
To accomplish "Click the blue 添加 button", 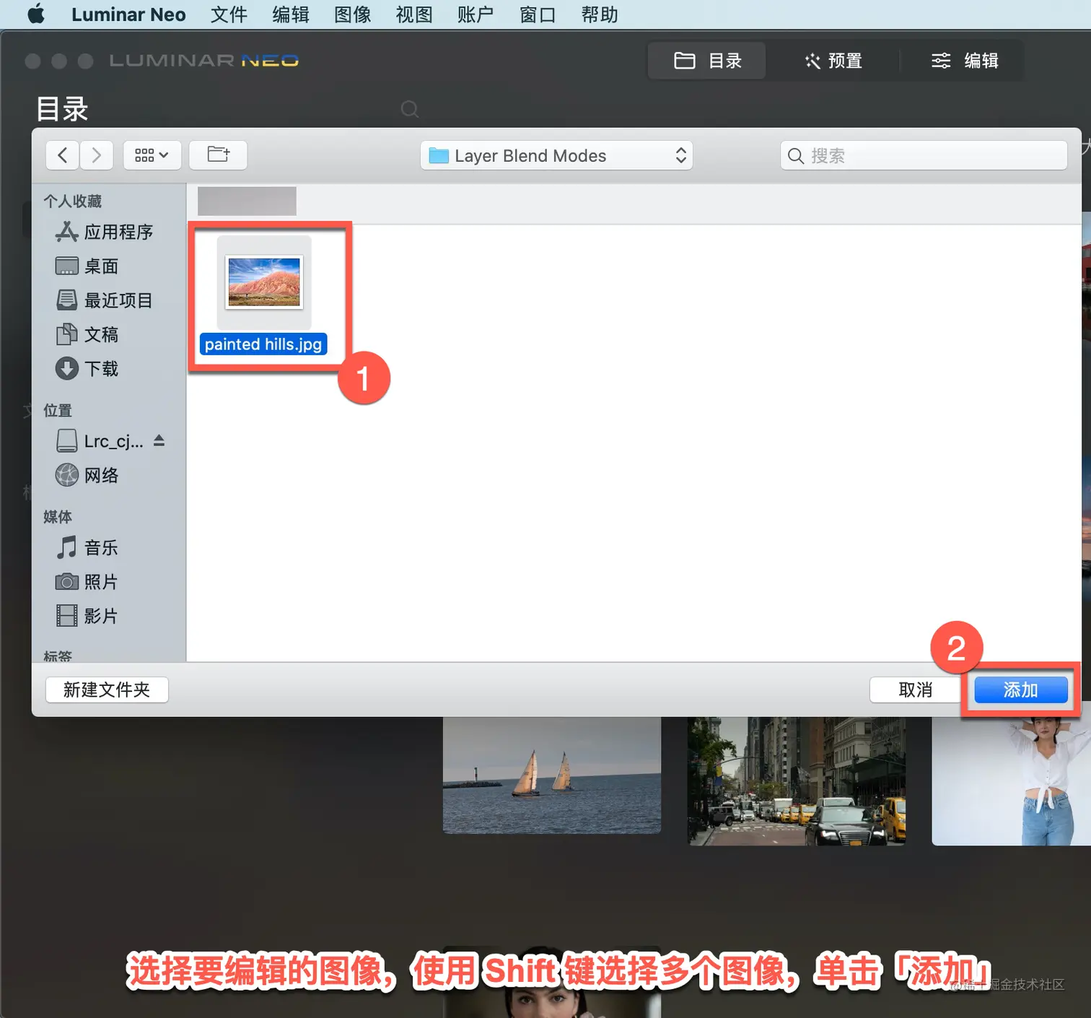I will 1021,689.
